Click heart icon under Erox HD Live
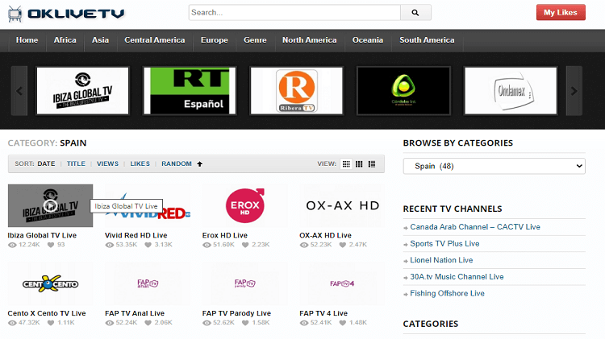The image size is (605, 339). pos(245,245)
